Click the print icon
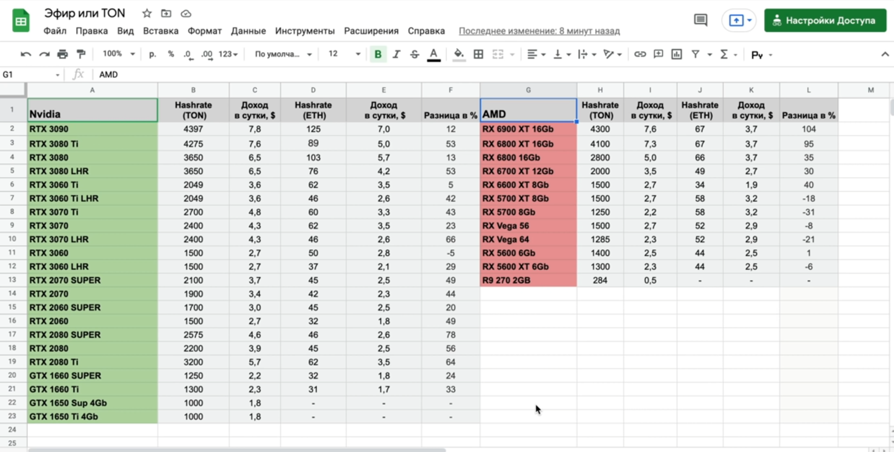Screen dimensions: 894x452 62,54
